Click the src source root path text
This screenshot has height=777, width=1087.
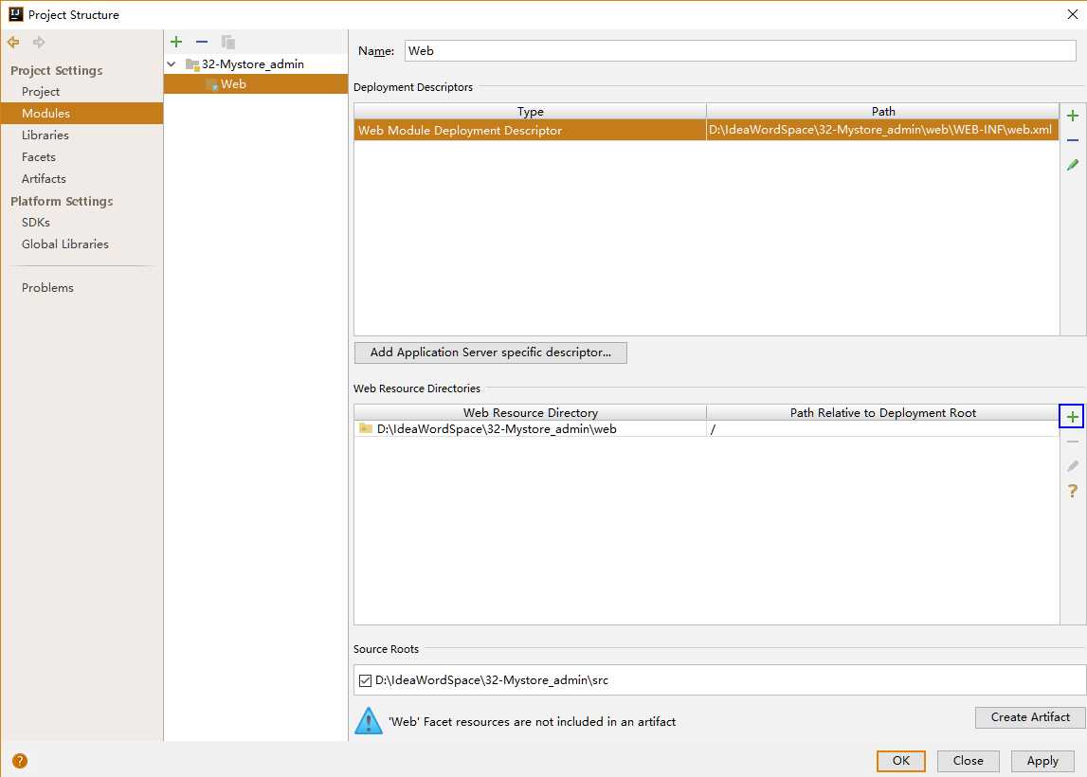(492, 680)
